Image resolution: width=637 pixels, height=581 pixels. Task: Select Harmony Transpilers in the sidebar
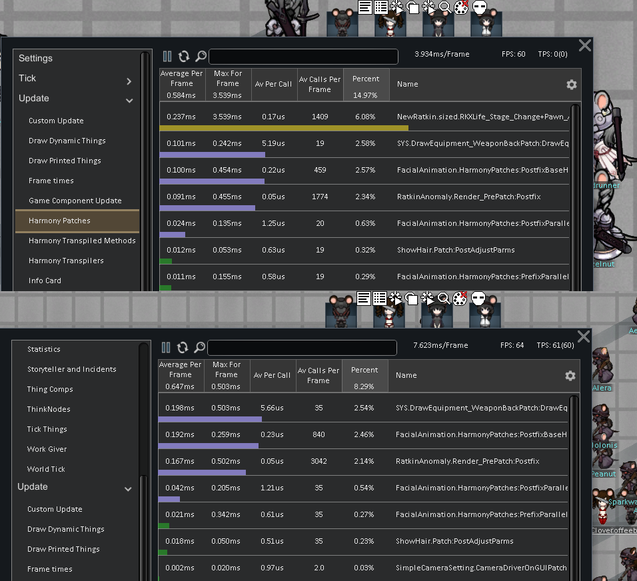[66, 261]
